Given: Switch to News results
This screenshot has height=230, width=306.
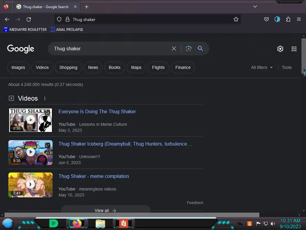Looking at the screenshot, I should (93, 67).
